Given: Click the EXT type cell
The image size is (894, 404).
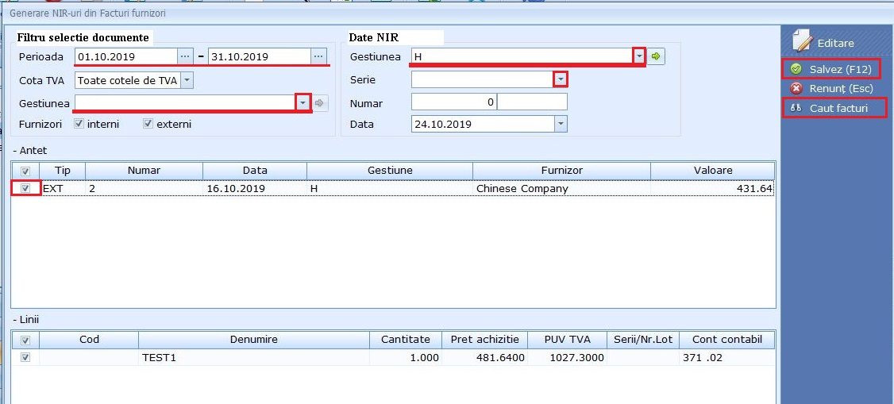Looking at the screenshot, I should 62,189.
